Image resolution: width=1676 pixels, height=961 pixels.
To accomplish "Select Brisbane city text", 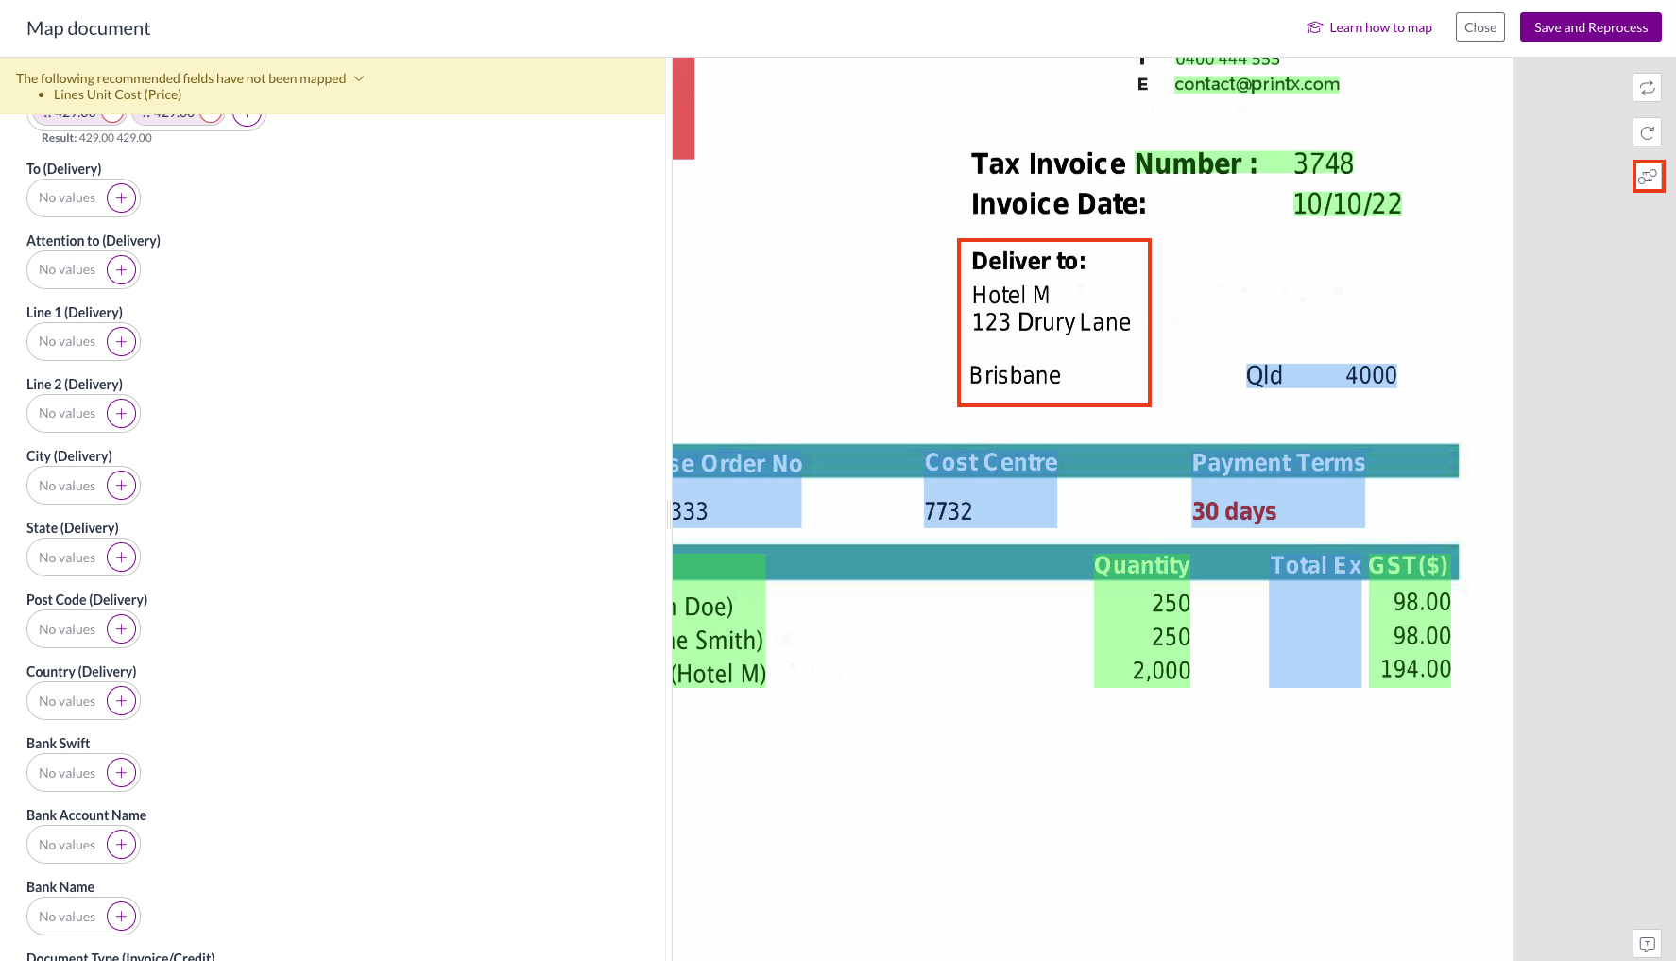I will [x=1016, y=376].
